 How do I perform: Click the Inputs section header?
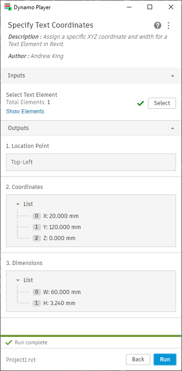91,76
